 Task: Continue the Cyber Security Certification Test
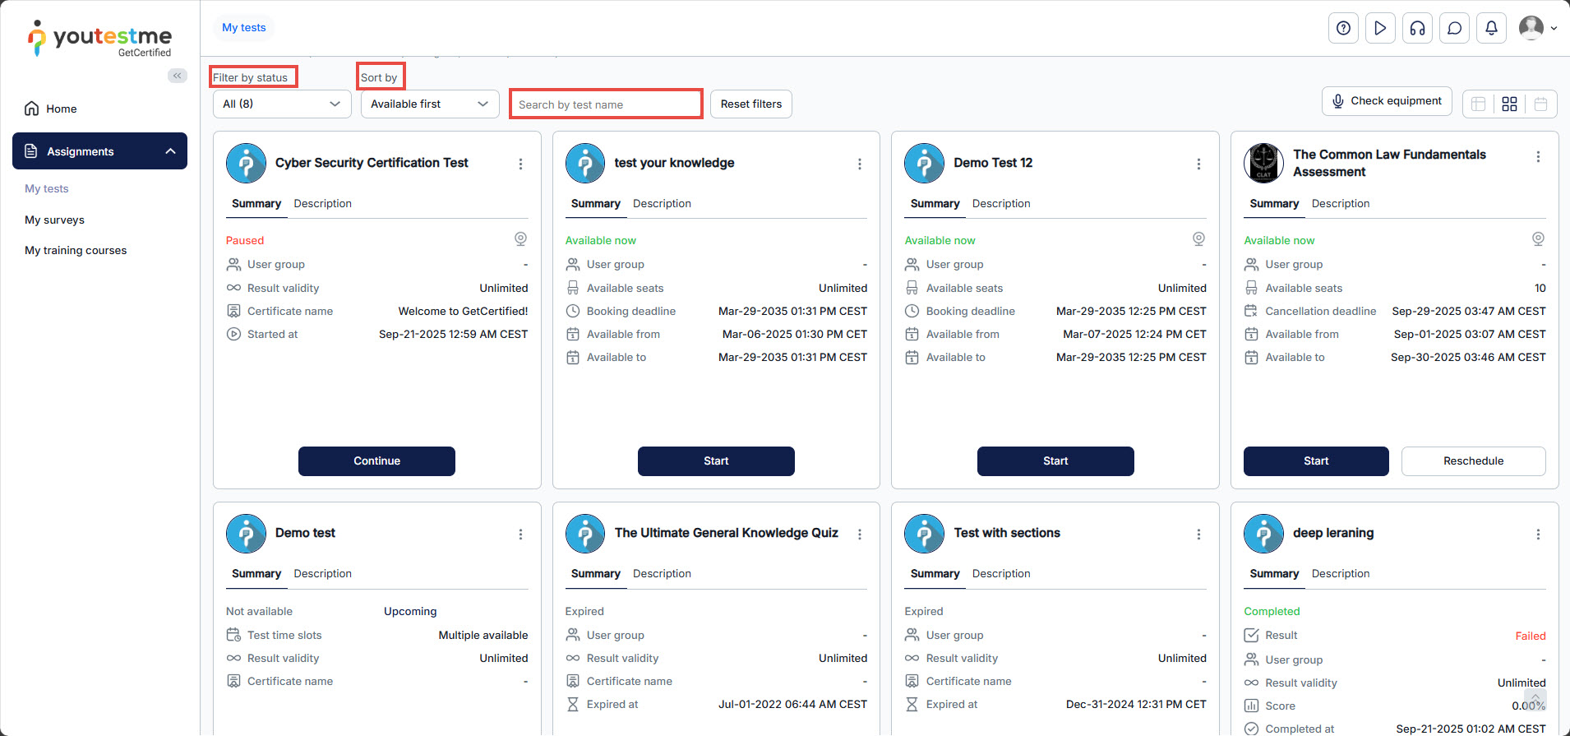point(376,461)
